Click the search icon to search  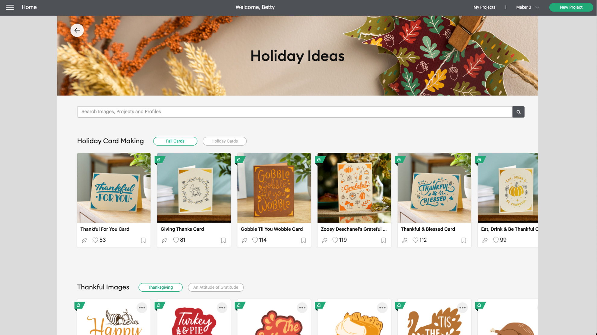(x=518, y=112)
